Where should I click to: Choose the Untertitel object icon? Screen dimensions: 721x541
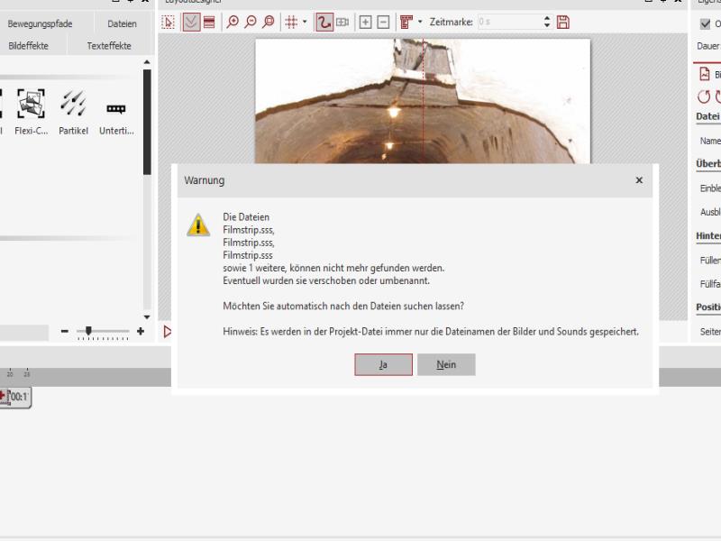pos(116,110)
